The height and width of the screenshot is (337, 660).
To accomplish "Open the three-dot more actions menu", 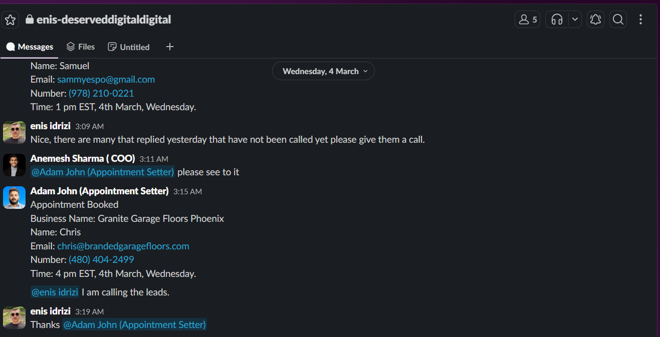I will click(x=640, y=20).
